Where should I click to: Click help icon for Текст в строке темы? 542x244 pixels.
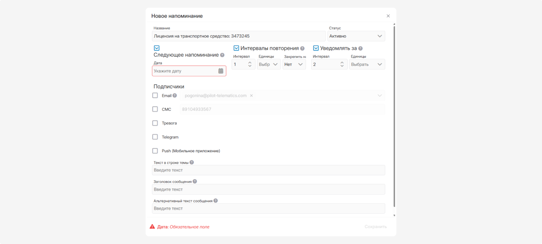point(192,162)
